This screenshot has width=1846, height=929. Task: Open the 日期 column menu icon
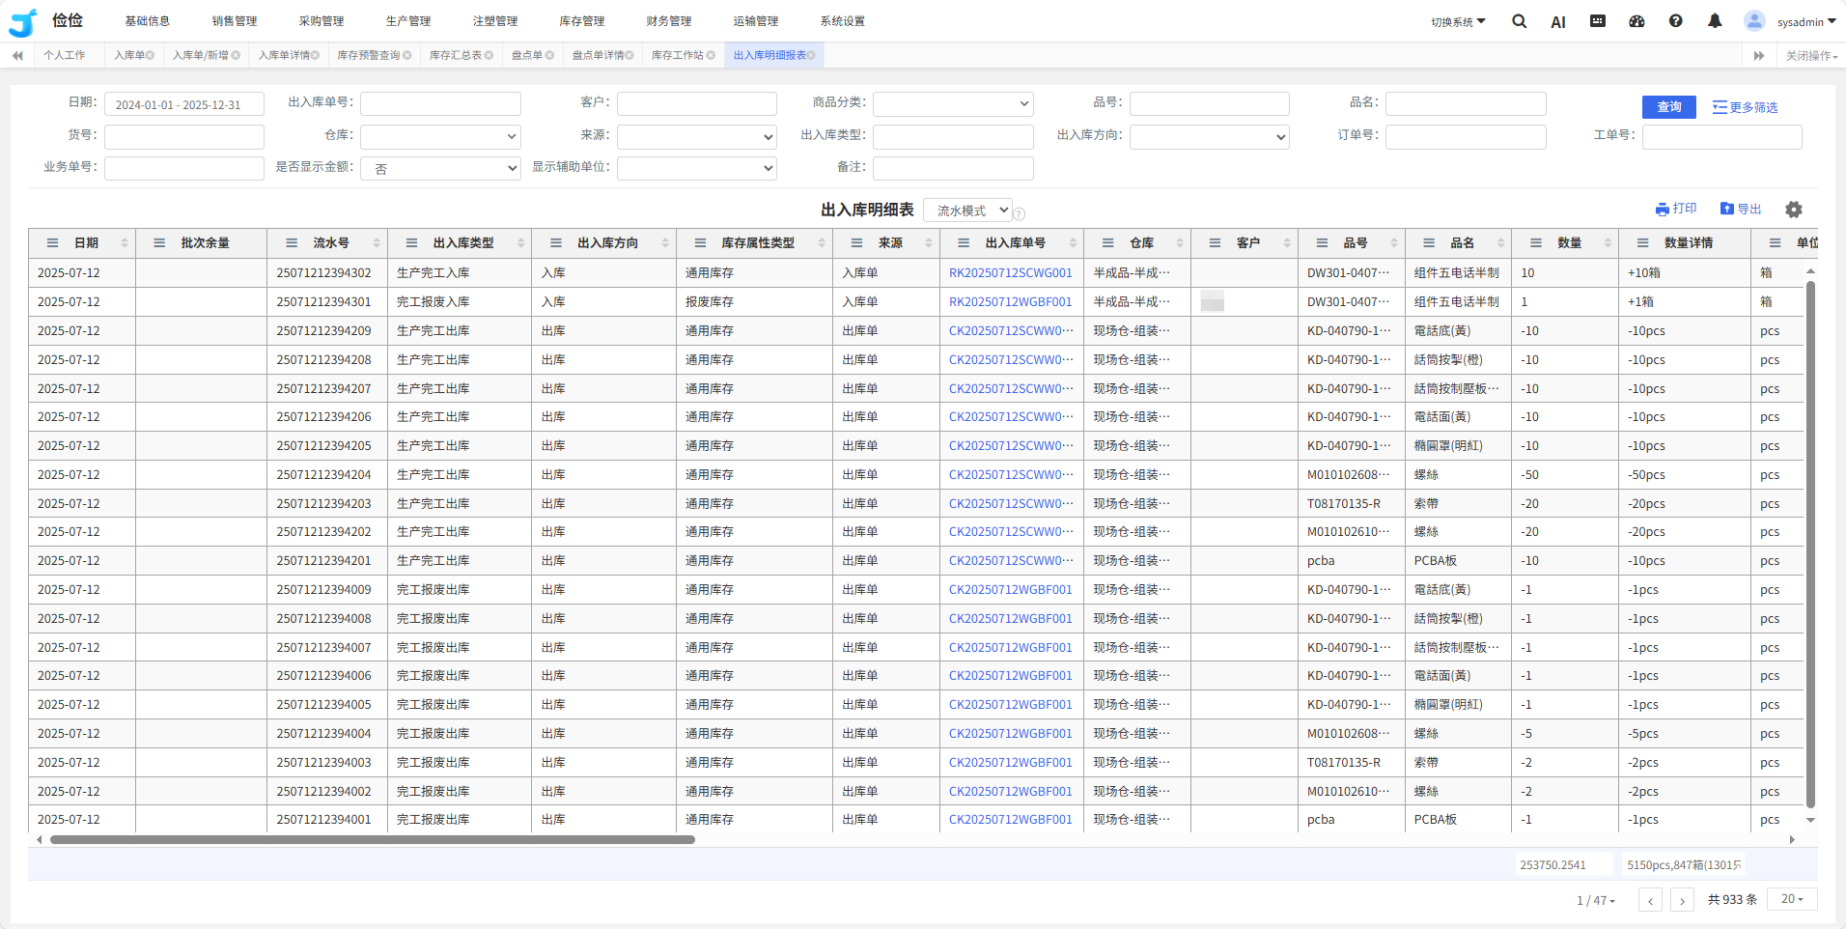pos(53,243)
